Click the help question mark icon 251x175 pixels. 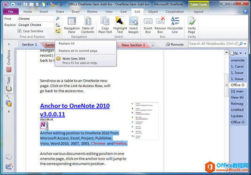245,11
